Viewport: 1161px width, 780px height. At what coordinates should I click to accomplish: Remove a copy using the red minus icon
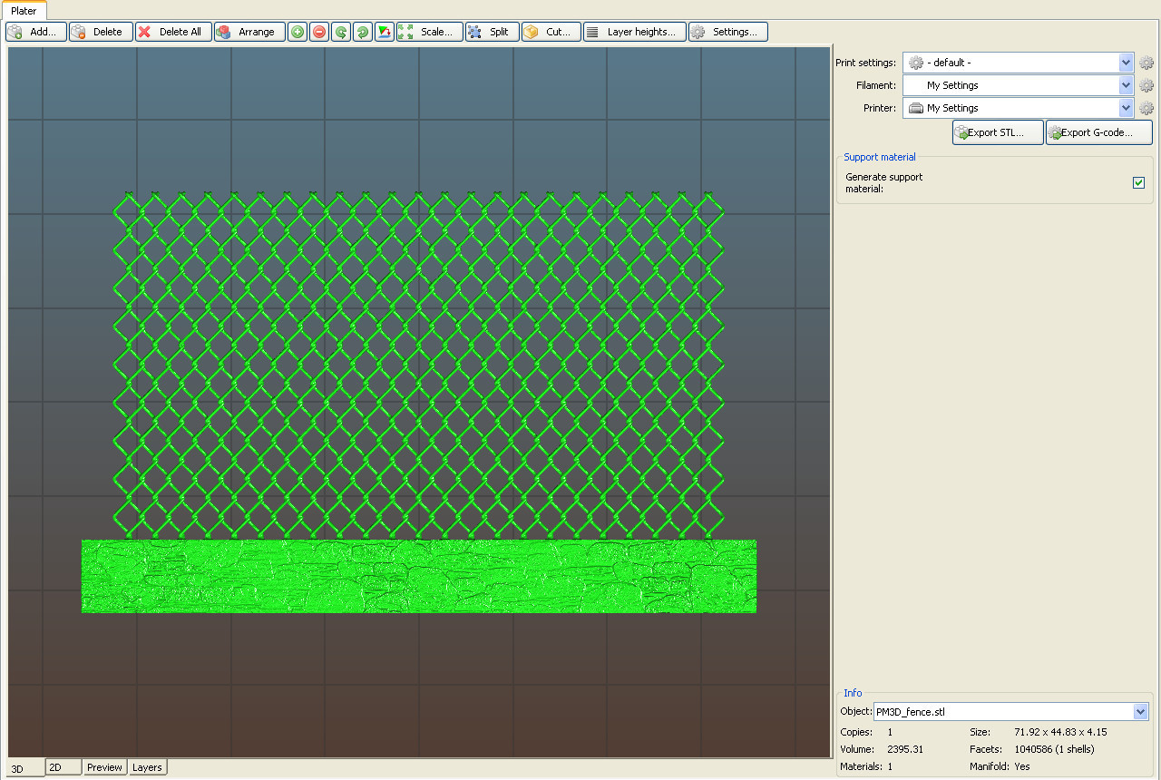coord(318,31)
